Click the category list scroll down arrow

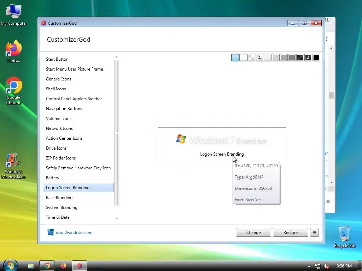click(x=117, y=218)
